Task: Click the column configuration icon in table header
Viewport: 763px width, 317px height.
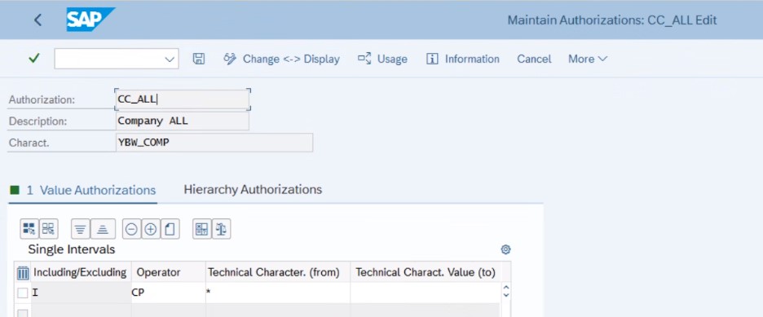Action: [23, 273]
